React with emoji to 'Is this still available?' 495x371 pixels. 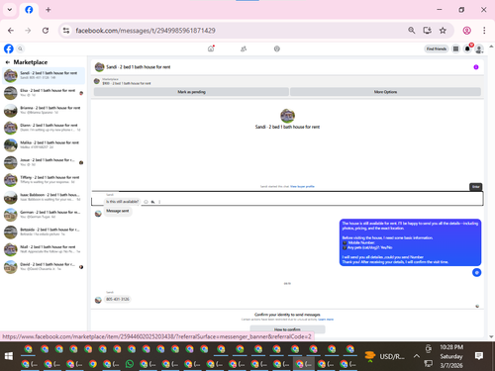click(x=146, y=202)
